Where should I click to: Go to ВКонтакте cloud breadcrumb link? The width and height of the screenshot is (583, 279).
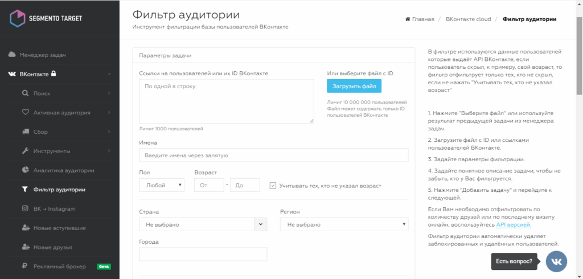(x=469, y=19)
